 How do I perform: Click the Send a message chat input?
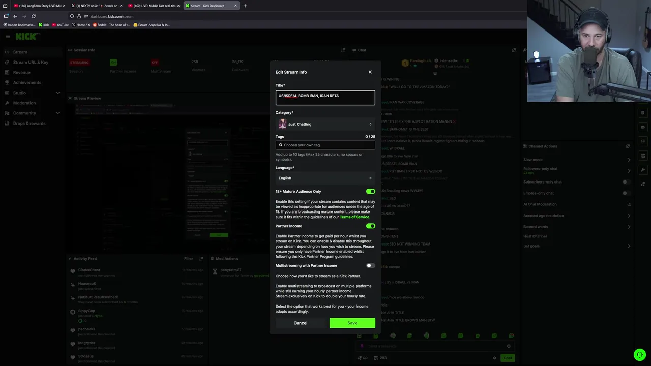[435, 346]
